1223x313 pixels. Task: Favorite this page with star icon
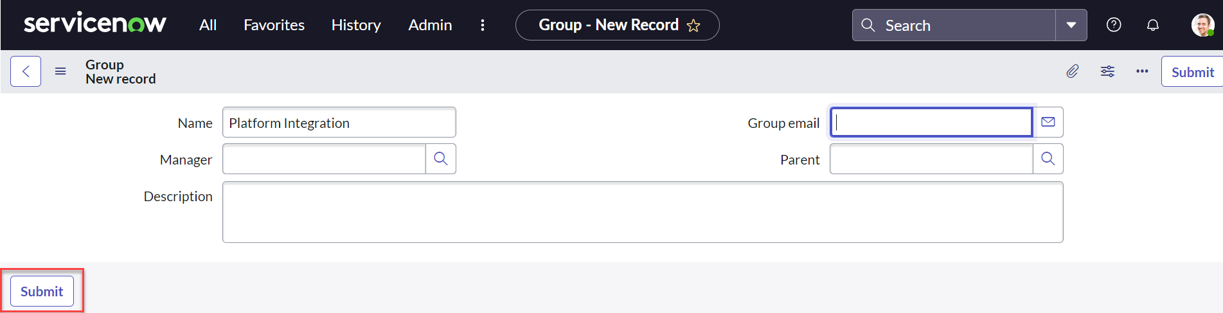tap(693, 26)
